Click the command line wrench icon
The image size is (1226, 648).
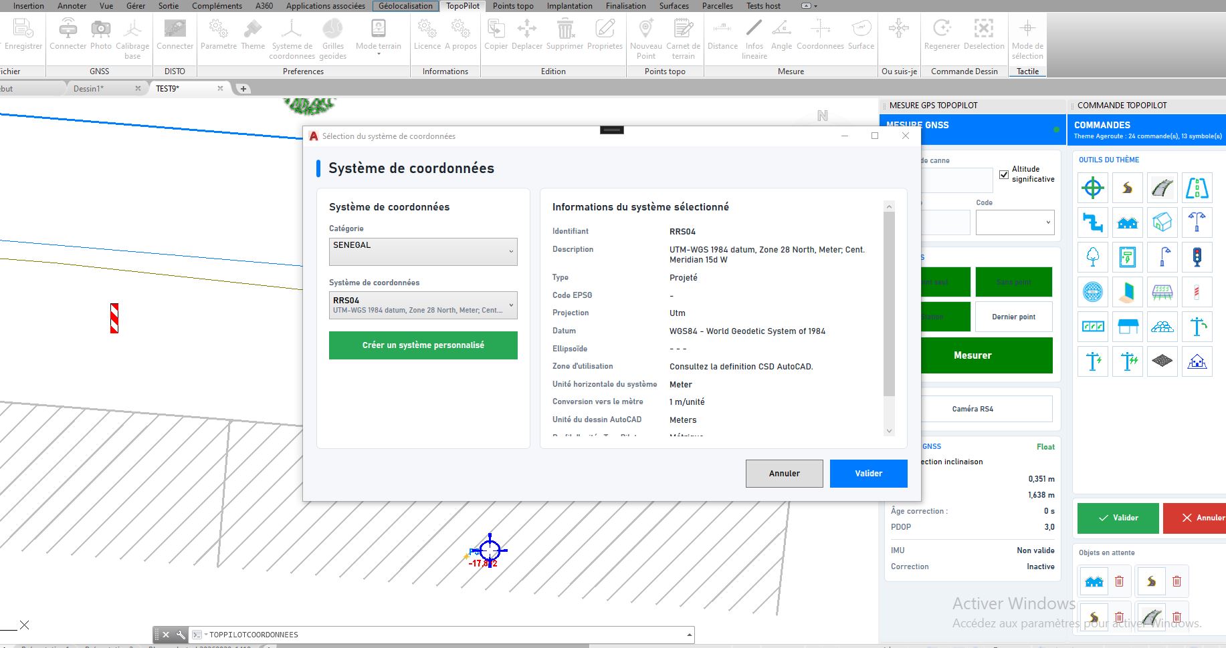[181, 635]
